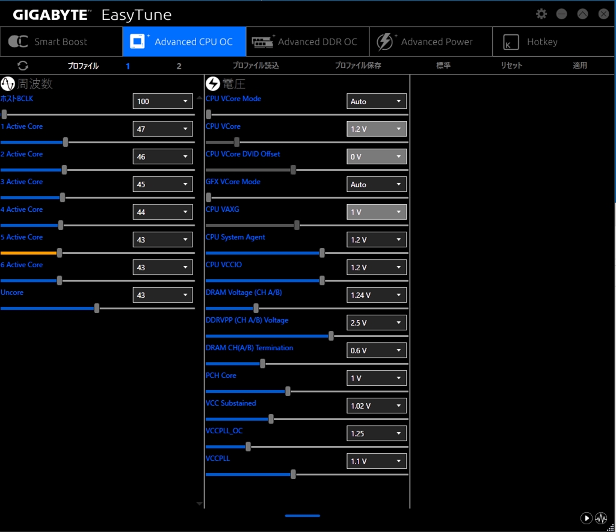Click the CPU System Agent slider handle
The height and width of the screenshot is (532, 616).
click(x=322, y=253)
